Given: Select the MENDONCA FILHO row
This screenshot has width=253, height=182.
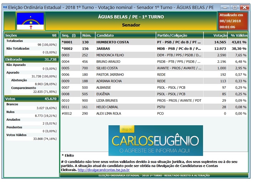Looking at the screenshot, I should click(x=154, y=55).
